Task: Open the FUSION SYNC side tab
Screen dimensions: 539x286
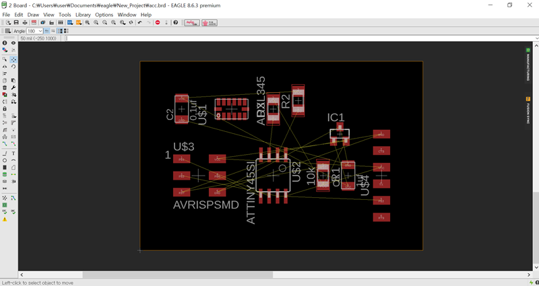Action: coord(528,110)
